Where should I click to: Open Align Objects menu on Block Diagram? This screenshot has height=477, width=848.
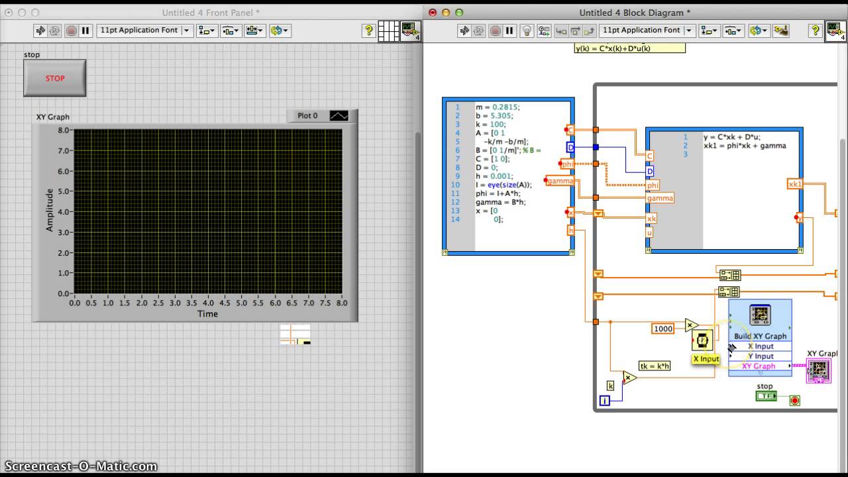[710, 30]
